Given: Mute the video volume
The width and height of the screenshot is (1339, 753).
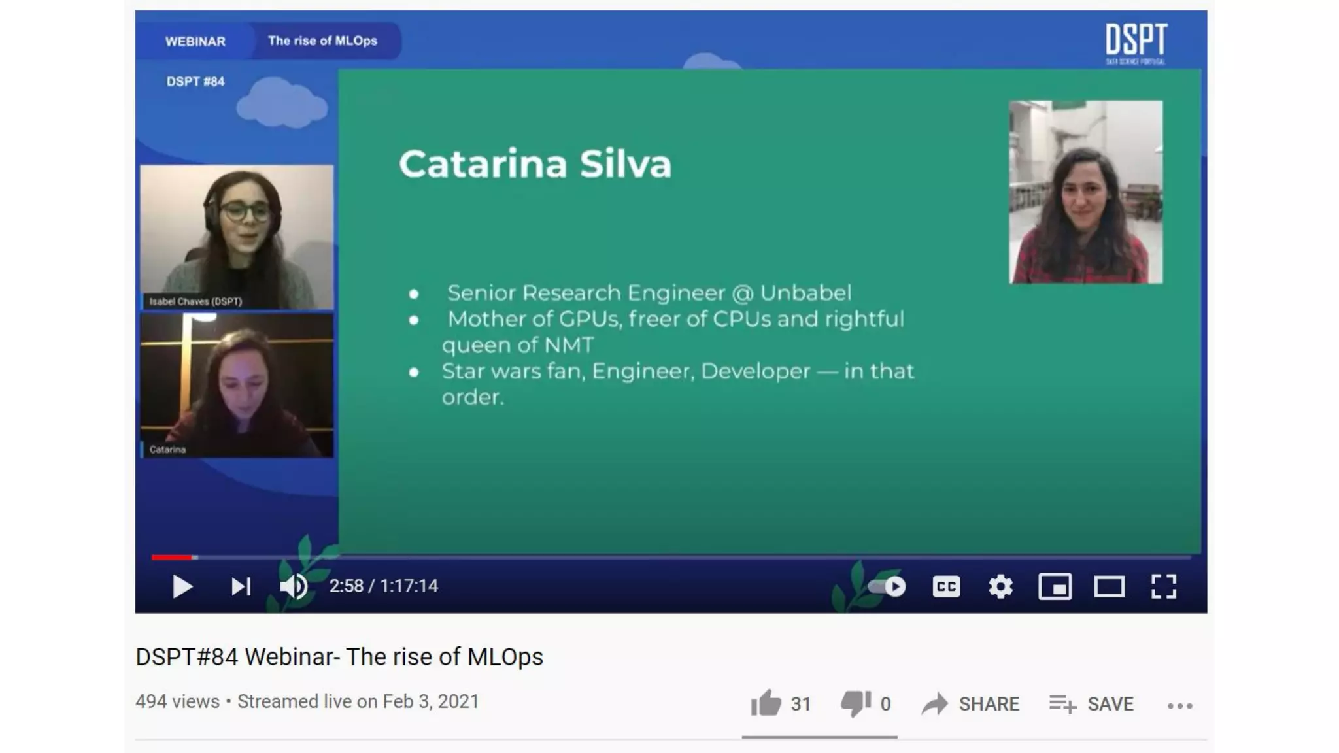Looking at the screenshot, I should point(294,586).
